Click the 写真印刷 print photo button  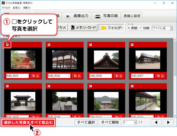(x=106, y=16)
